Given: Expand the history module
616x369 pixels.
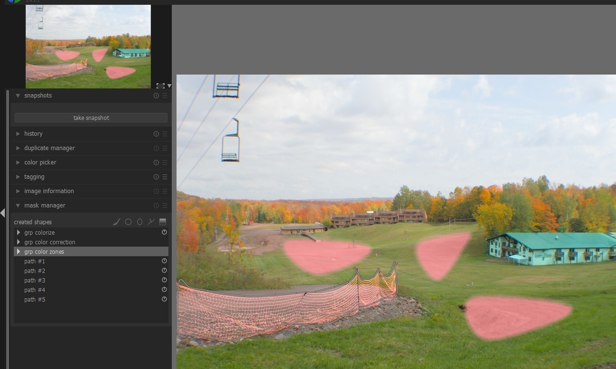Looking at the screenshot, I should pos(18,134).
